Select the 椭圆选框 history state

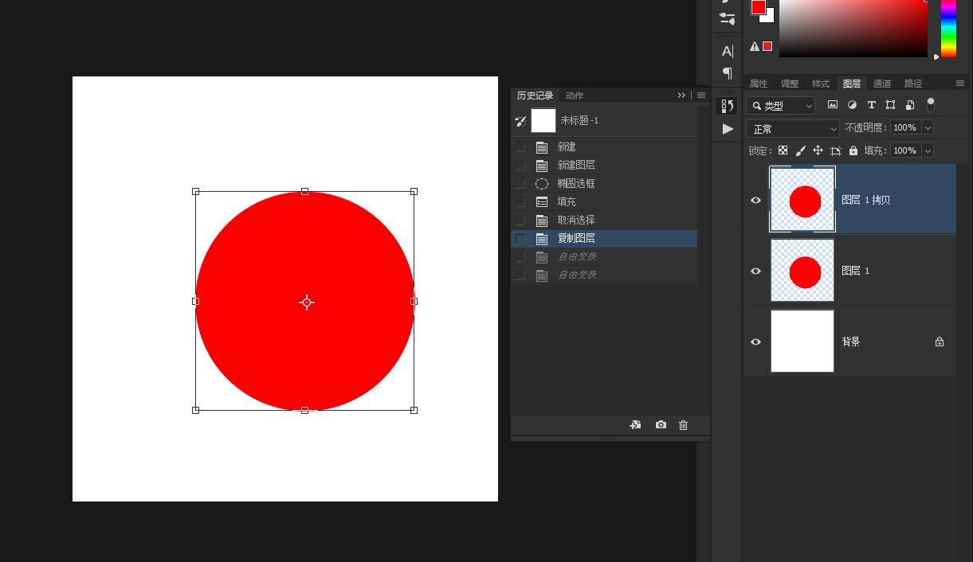point(575,184)
